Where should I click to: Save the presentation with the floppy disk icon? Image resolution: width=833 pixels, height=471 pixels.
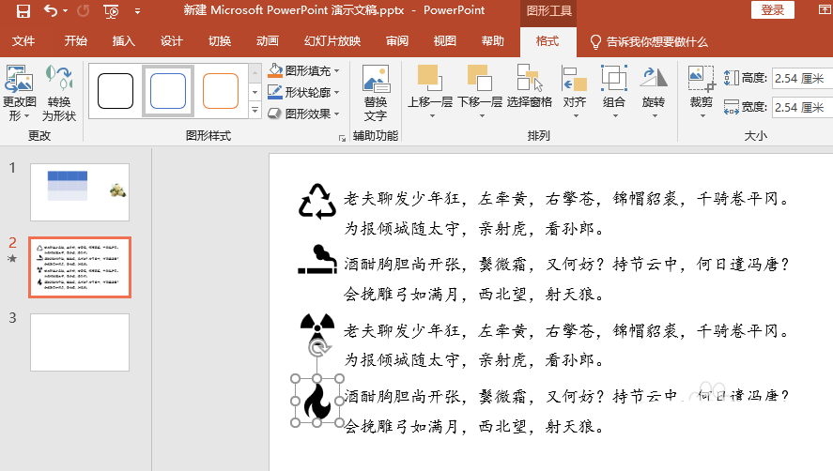click(x=23, y=10)
